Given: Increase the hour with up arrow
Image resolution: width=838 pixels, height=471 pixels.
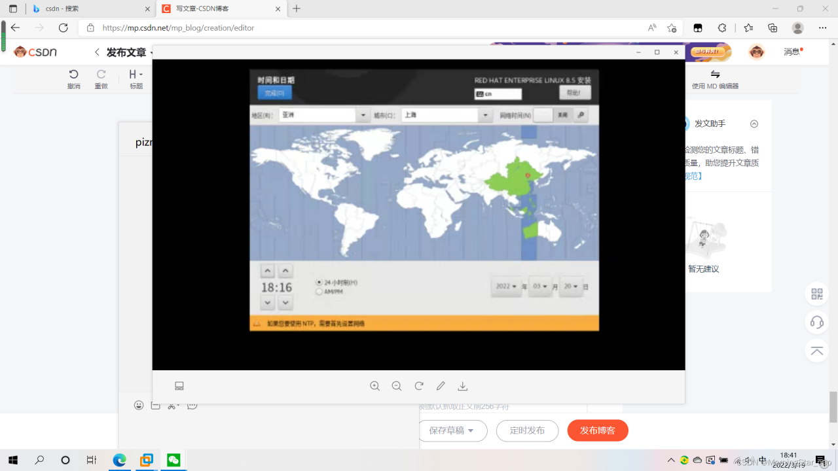Looking at the screenshot, I should (x=267, y=271).
